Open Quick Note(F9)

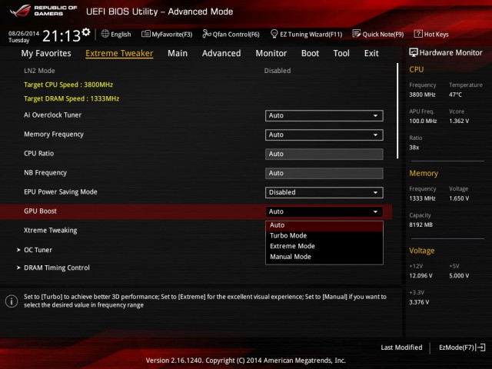[378, 34]
